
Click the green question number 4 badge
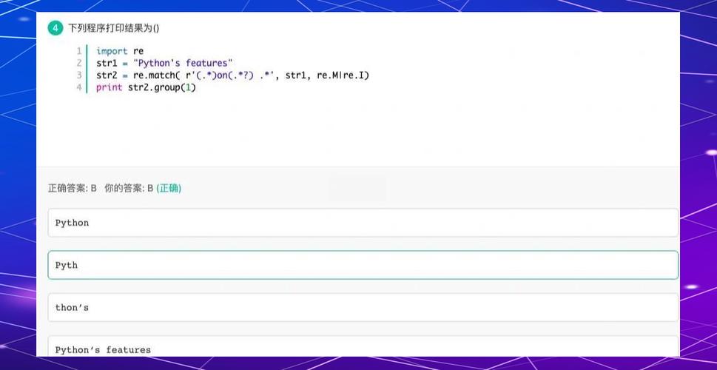pyautogui.click(x=55, y=28)
